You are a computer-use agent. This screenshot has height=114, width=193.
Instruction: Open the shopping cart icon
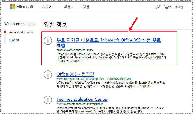click(x=166, y=7)
